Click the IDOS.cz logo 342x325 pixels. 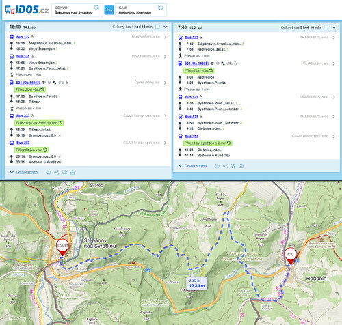(x=27, y=10)
